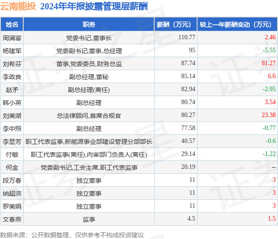Viewport: 278px width, 239px height.
Task: Click the position 职工代表监事,新能源事业部建设管理分部部长
Action: [x=89, y=141]
